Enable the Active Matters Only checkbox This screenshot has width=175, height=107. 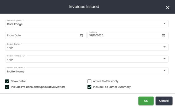[89, 81]
